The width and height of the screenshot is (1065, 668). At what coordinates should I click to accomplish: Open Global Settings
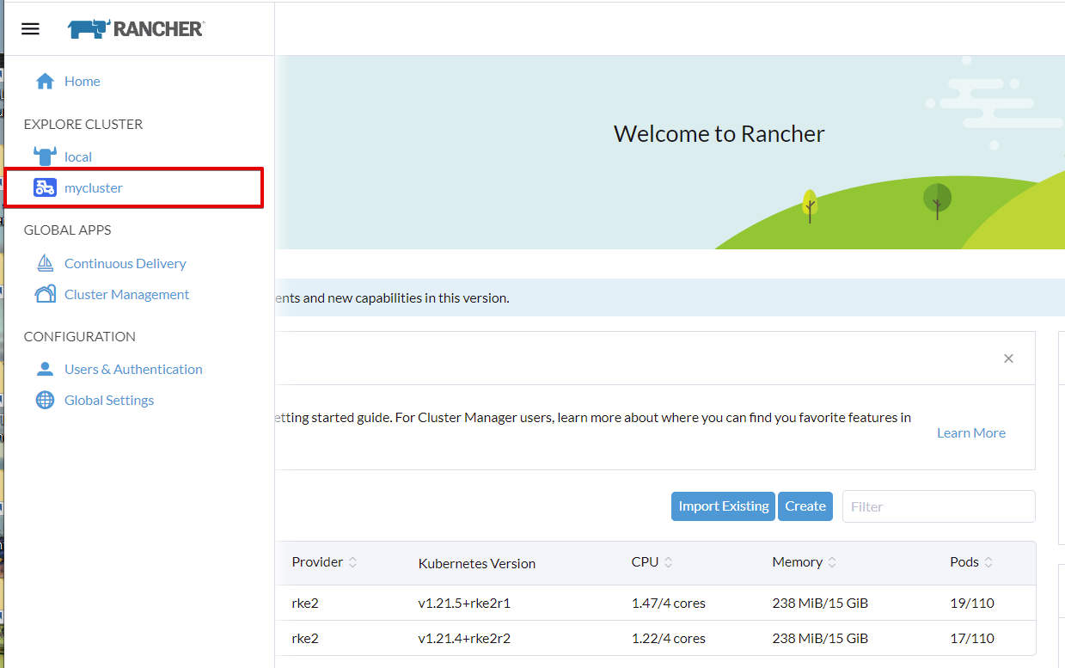[x=109, y=400]
